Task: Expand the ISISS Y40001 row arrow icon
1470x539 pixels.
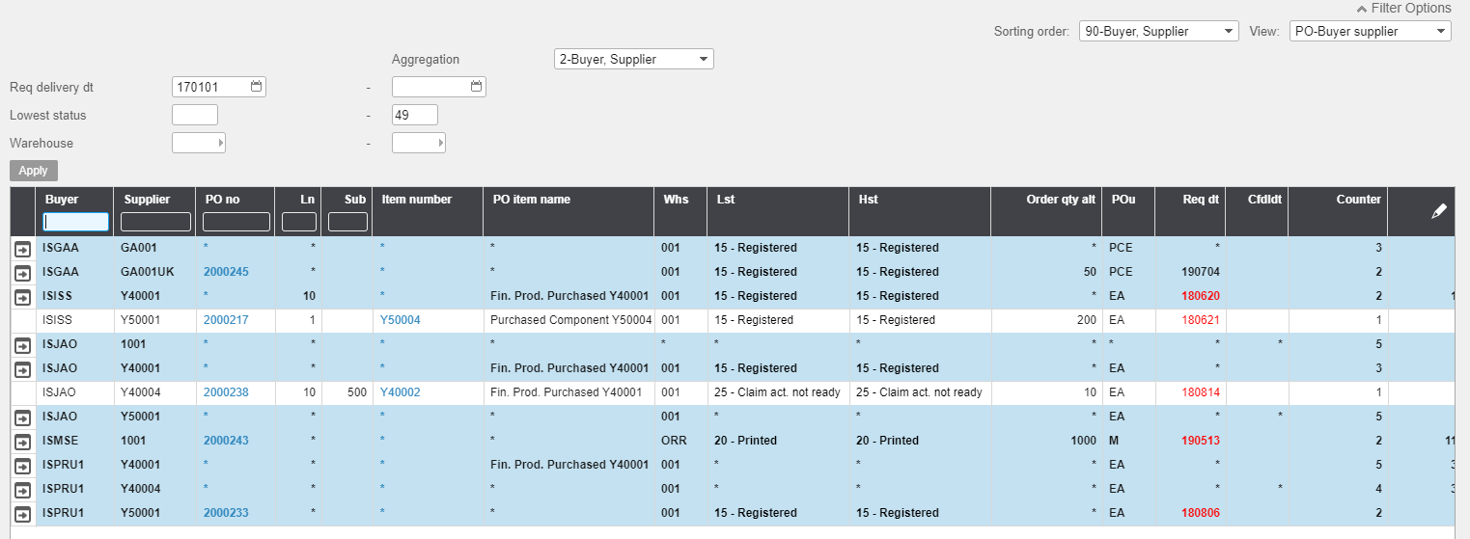Action: coord(23,297)
